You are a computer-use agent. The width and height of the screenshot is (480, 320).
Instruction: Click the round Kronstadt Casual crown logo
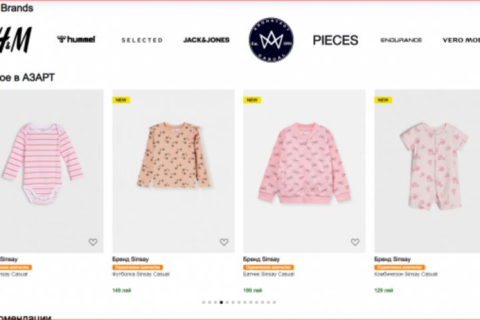point(271,39)
